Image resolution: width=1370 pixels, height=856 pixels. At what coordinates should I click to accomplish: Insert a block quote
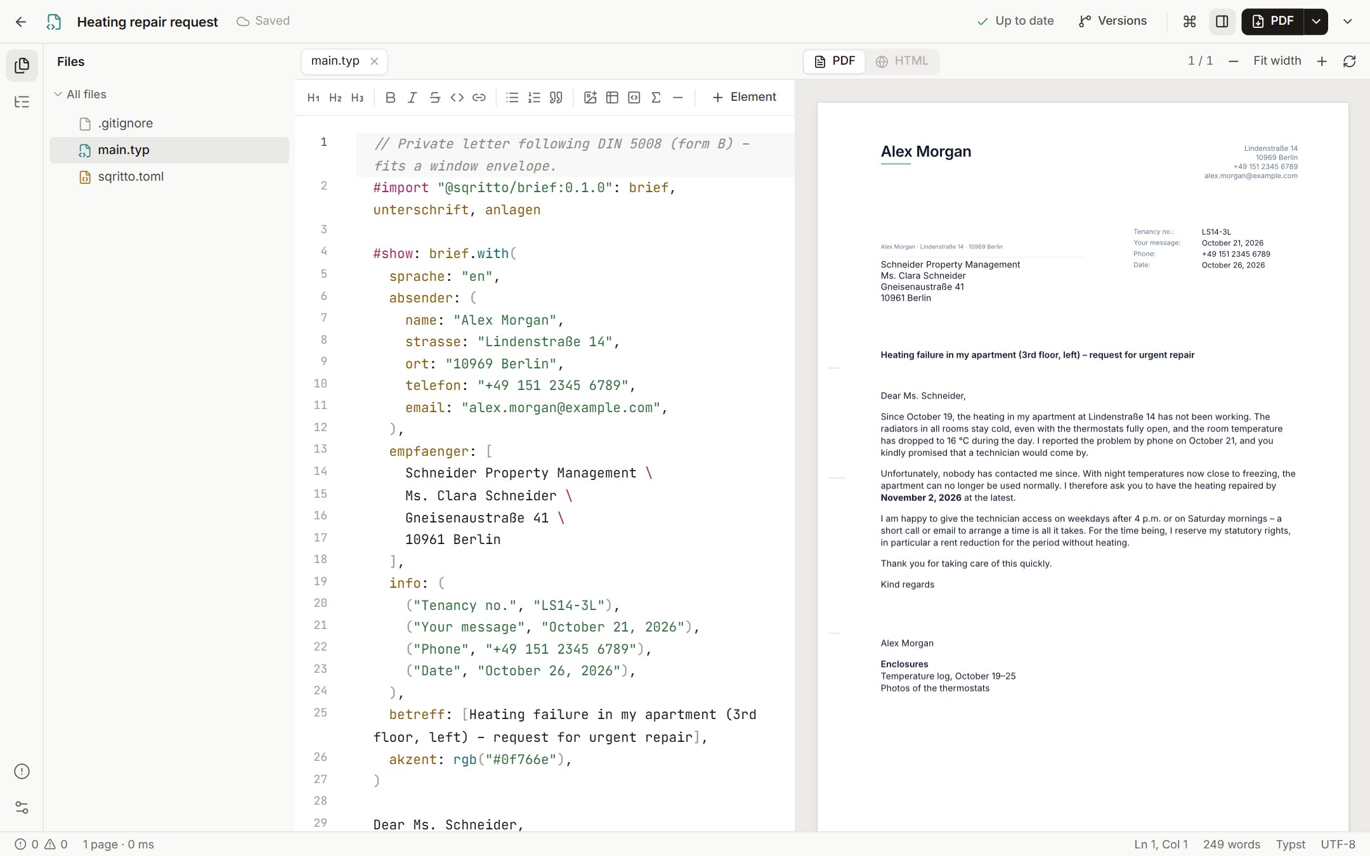556,98
